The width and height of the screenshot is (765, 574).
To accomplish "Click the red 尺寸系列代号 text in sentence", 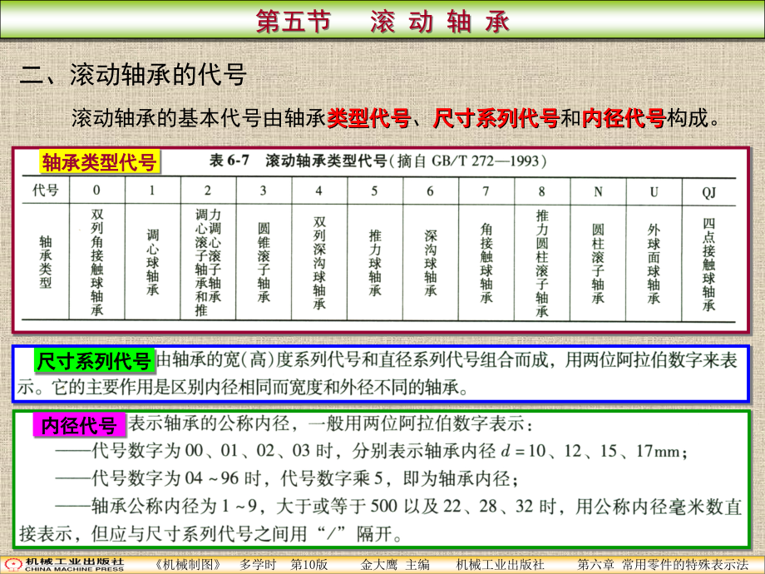I will click(x=496, y=118).
